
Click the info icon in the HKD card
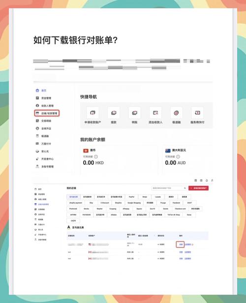tap(96, 157)
